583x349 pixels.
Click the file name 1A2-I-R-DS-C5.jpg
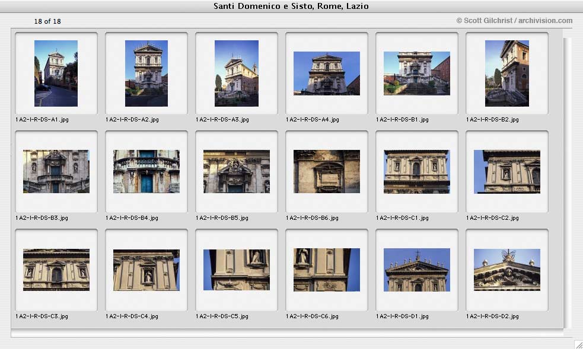(x=222, y=316)
